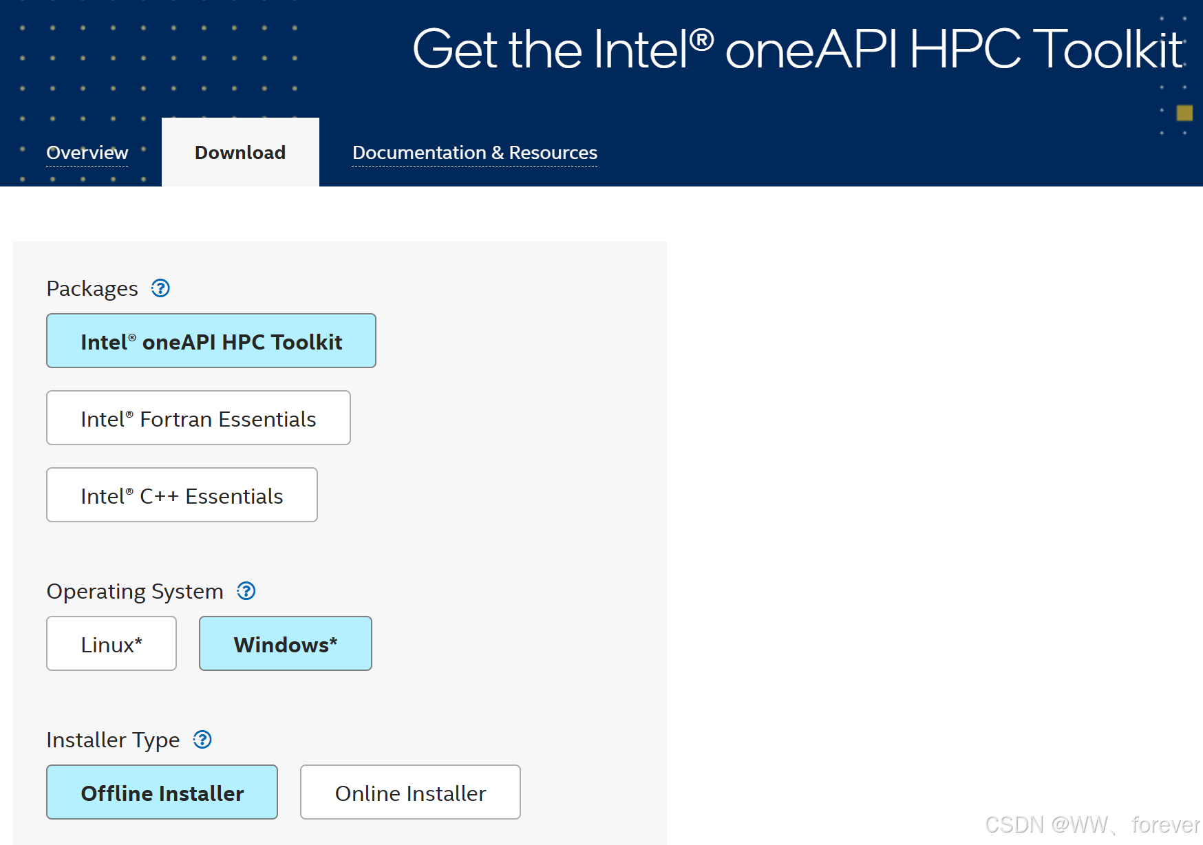This screenshot has height=845, width=1203.
Task: Open the Installer Type help icon
Action: 202,740
